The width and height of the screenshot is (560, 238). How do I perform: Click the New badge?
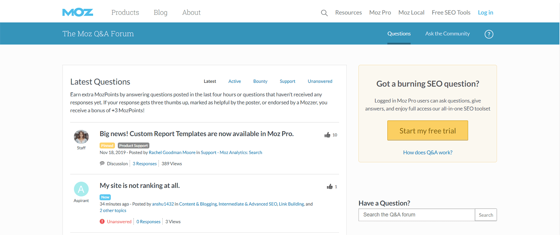point(105,197)
